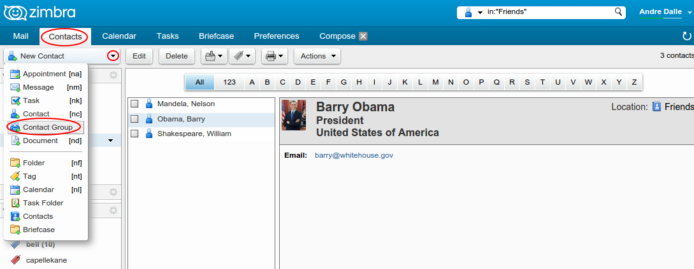Screen dimensions: 694x269
Task: Choose Calendar from the New menu
Action: [x=46, y=190]
